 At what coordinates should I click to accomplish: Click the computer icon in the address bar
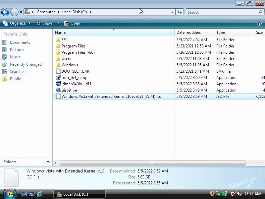point(27,12)
